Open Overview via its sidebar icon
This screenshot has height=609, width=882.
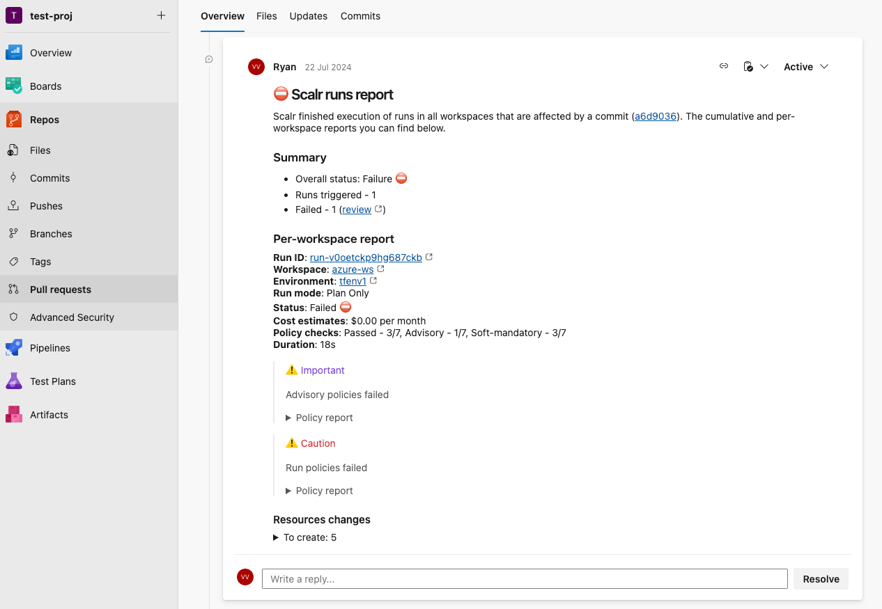[14, 53]
